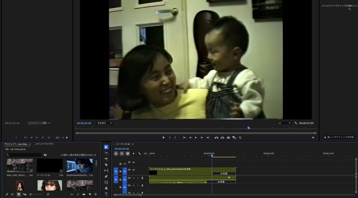
Task: Toggle V2 track output eye
Action: 133,163
